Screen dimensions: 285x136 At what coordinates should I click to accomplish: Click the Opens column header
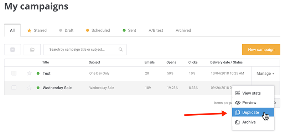click(171, 62)
